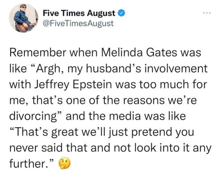Open the three-dot more options menu
The height and width of the screenshot is (177, 221).
click(207, 13)
